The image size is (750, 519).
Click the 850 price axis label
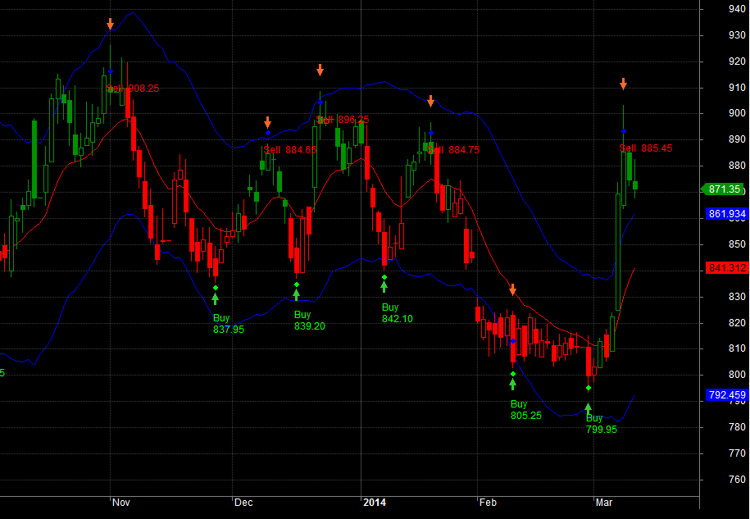(x=737, y=244)
